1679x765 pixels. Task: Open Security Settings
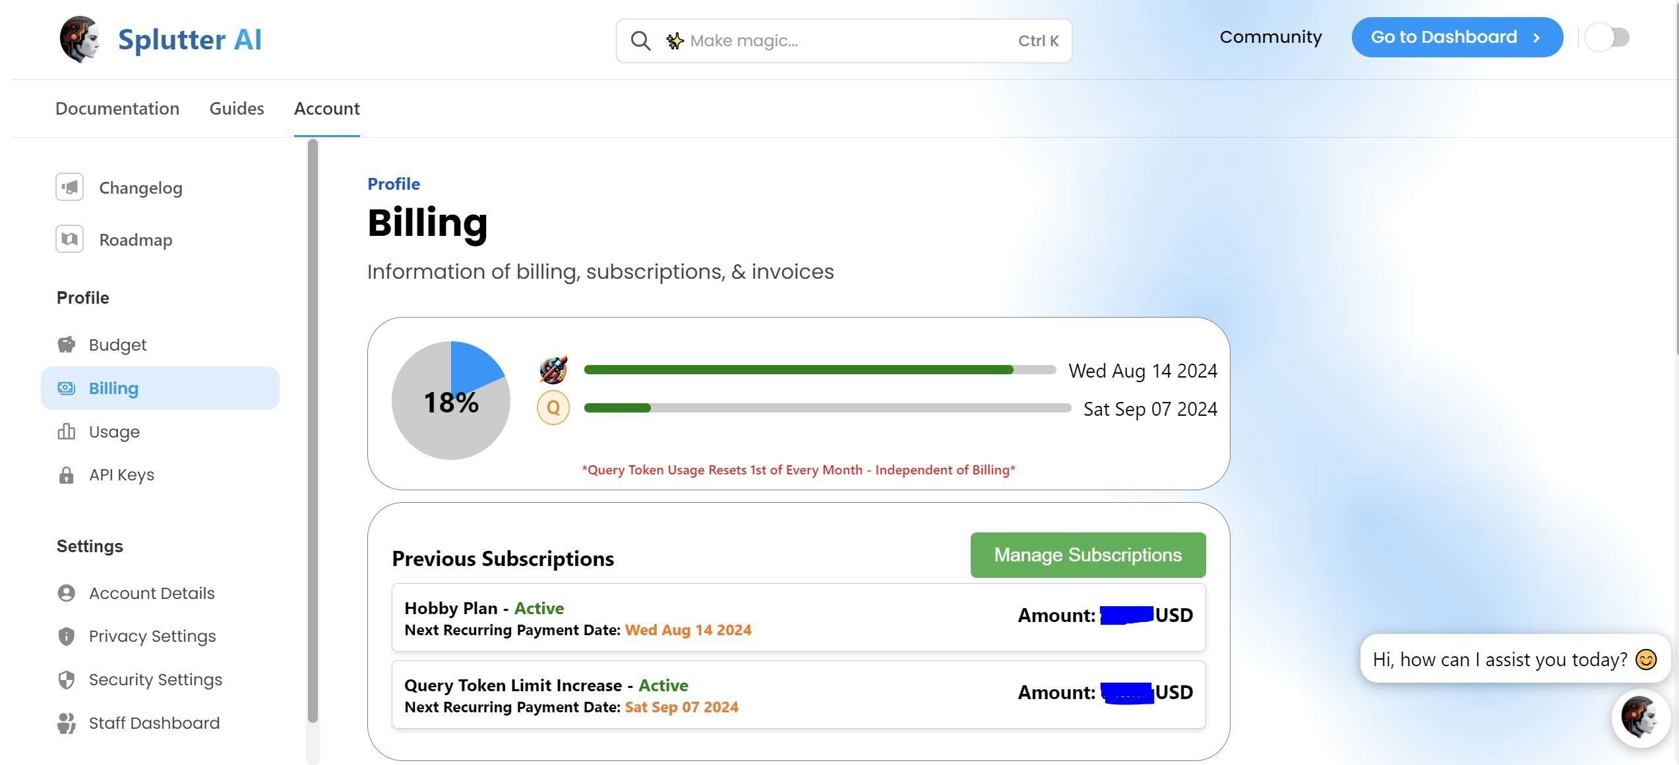coord(156,679)
